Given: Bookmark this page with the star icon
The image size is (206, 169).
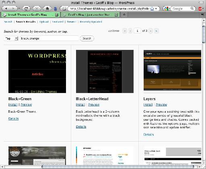Looking at the screenshot, I should pos(152,9).
